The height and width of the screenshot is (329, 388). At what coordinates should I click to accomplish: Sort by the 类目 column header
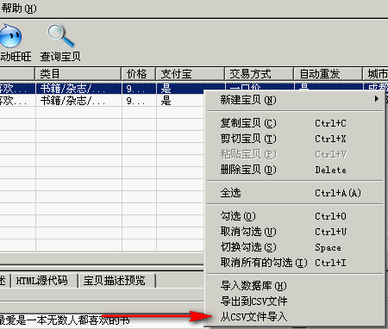tap(78, 74)
